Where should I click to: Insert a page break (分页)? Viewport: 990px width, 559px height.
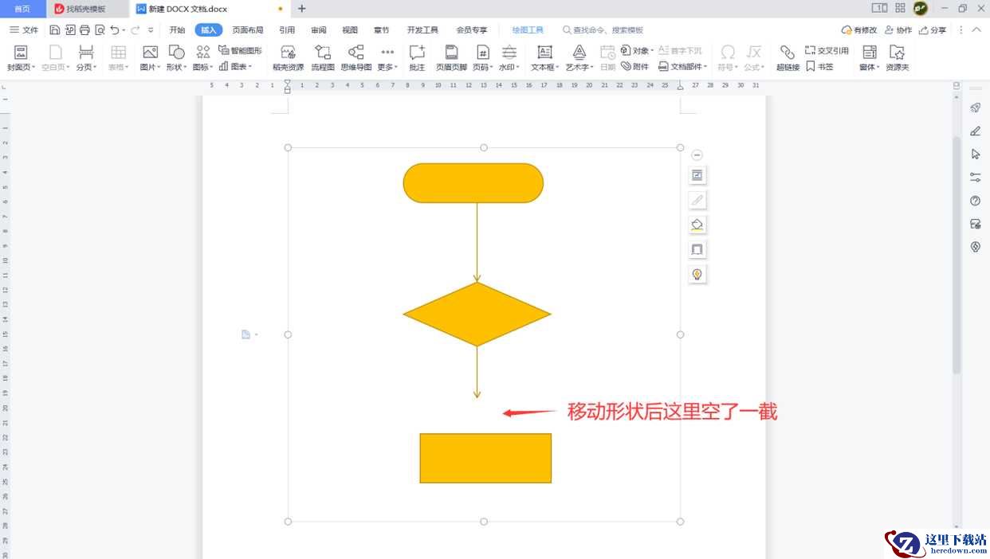pyautogui.click(x=86, y=58)
